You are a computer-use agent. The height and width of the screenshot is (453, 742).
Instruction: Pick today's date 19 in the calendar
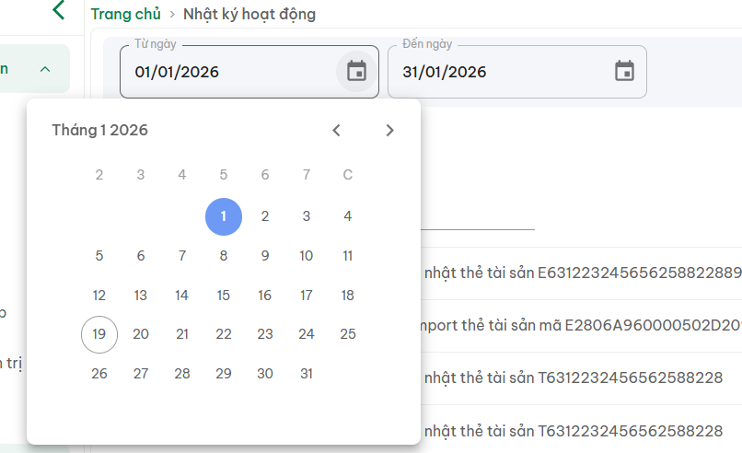point(99,334)
